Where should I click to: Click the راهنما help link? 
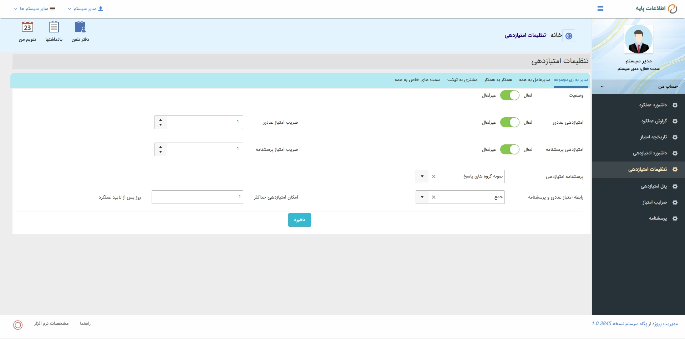[x=85, y=324]
